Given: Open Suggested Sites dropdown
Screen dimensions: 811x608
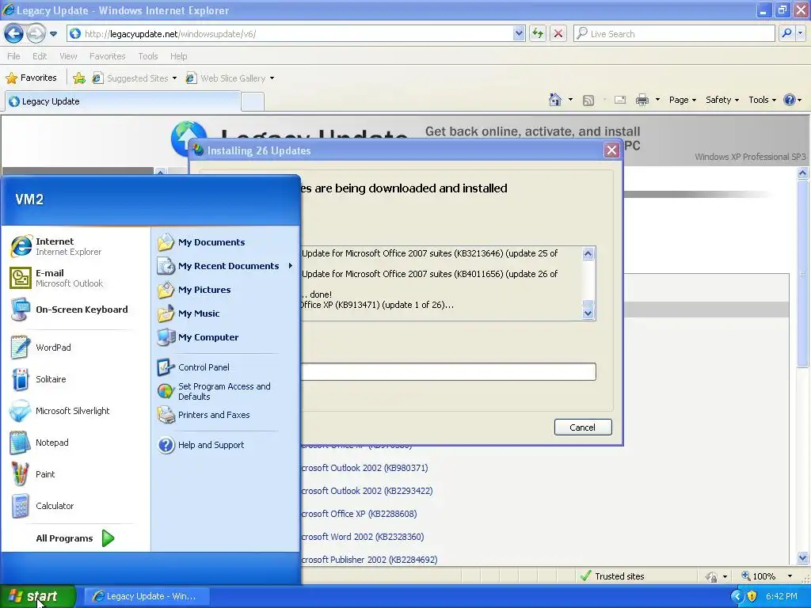Looking at the screenshot, I should (x=174, y=78).
